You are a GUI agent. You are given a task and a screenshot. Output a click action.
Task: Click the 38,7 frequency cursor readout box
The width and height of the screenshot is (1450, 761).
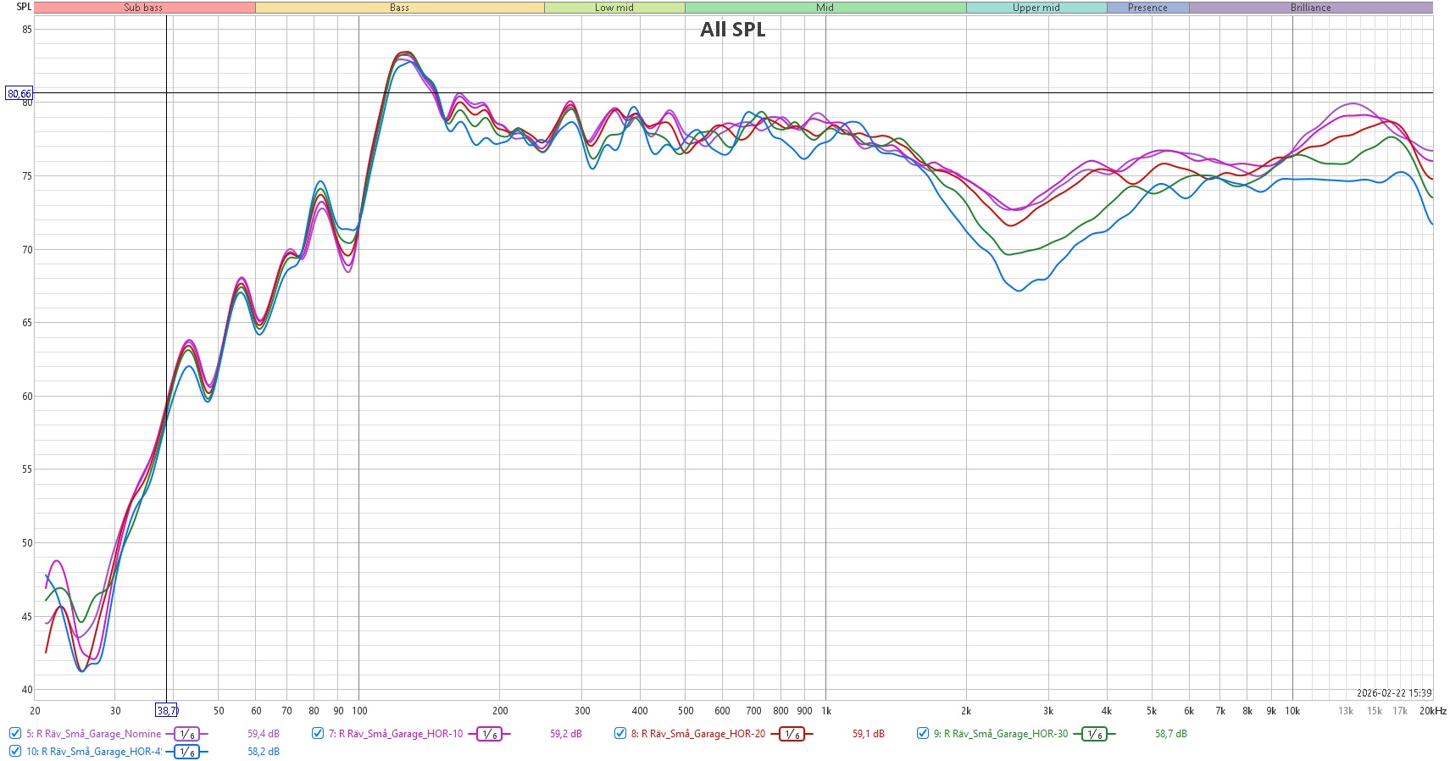coord(167,711)
